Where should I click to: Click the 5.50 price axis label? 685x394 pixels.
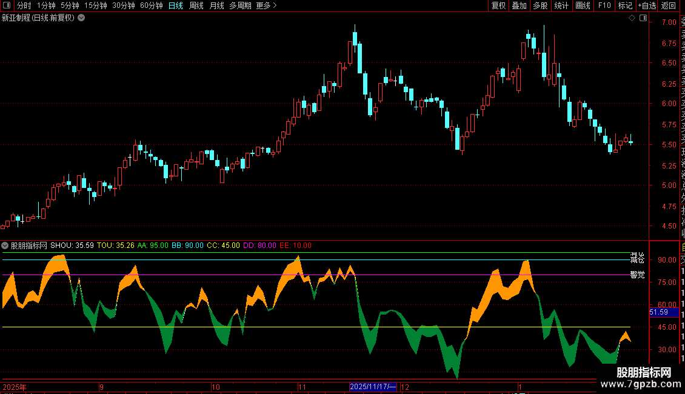pyautogui.click(x=669, y=145)
